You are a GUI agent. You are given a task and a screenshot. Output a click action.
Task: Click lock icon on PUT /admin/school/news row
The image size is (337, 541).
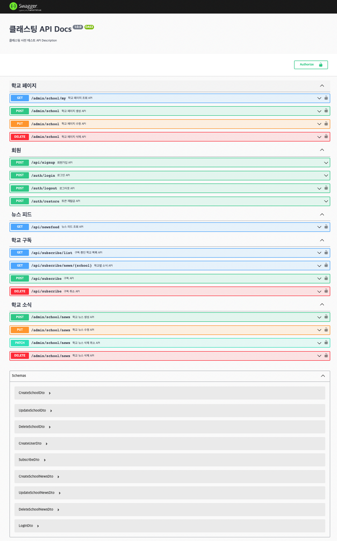click(326, 330)
